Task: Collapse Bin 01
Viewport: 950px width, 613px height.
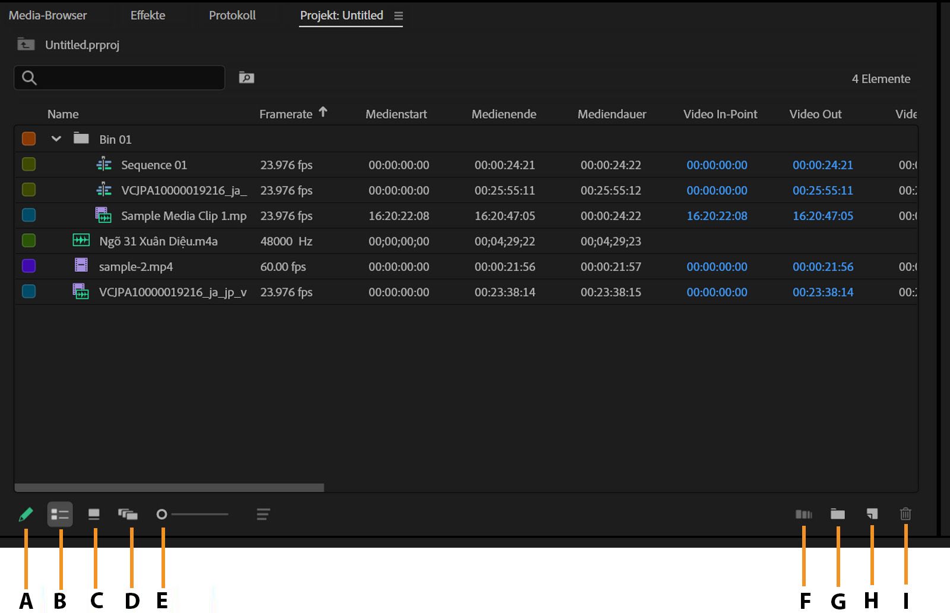Action: point(56,138)
